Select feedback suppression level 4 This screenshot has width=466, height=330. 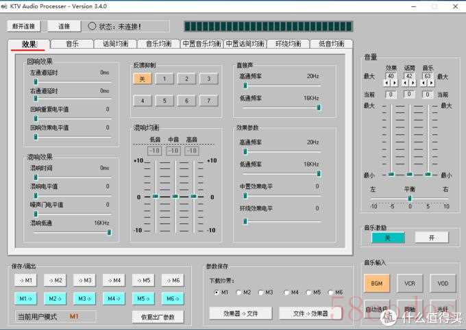(x=143, y=101)
